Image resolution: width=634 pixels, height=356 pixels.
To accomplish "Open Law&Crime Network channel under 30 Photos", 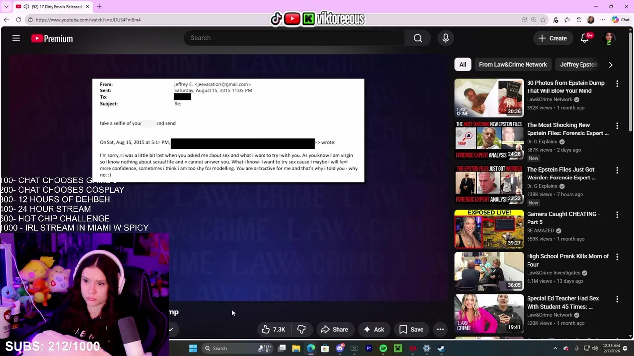I will pyautogui.click(x=549, y=99).
